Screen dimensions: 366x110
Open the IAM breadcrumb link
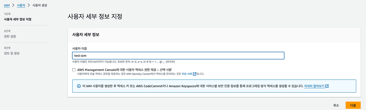pyautogui.click(x=7, y=5)
